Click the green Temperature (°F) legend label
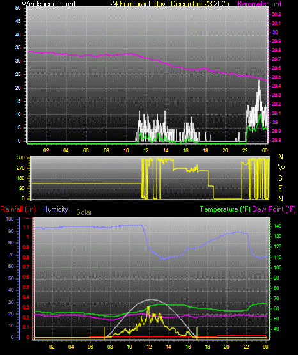 pos(225,209)
